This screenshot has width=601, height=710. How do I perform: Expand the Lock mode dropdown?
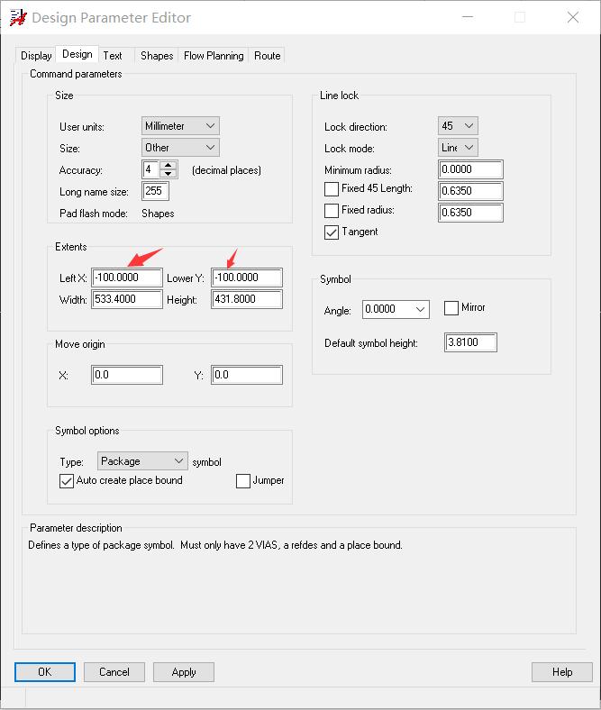tap(458, 148)
